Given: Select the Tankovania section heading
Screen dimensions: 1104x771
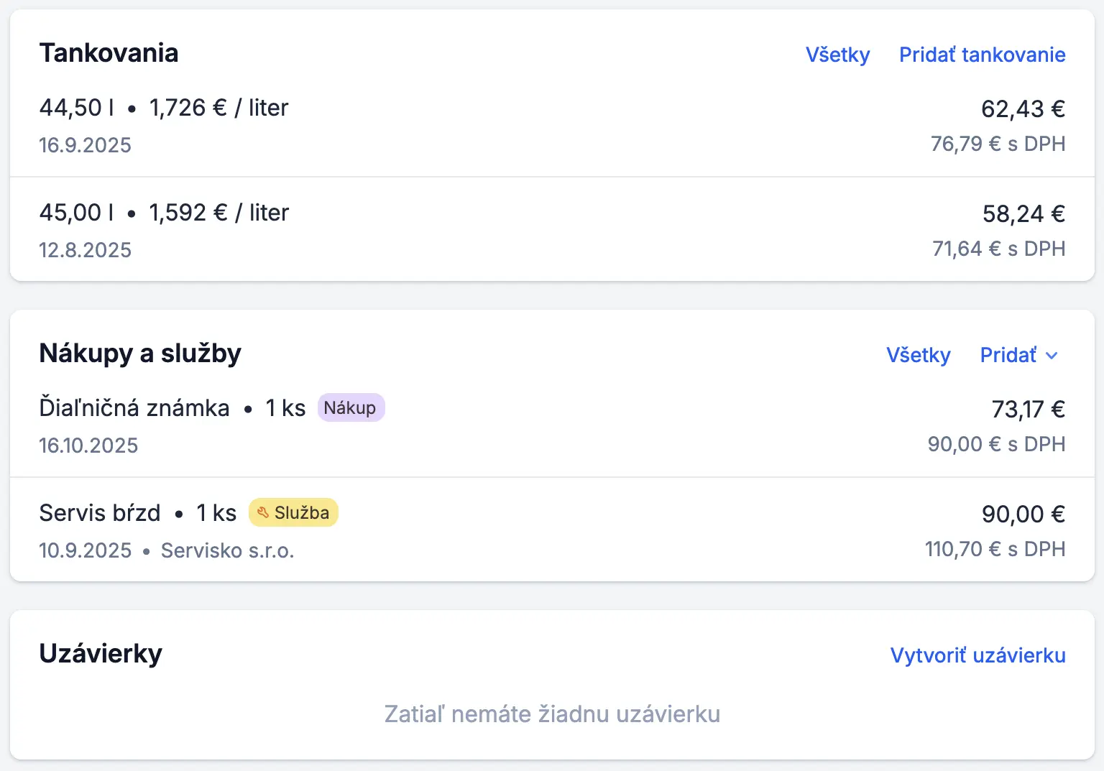Looking at the screenshot, I should (x=109, y=52).
